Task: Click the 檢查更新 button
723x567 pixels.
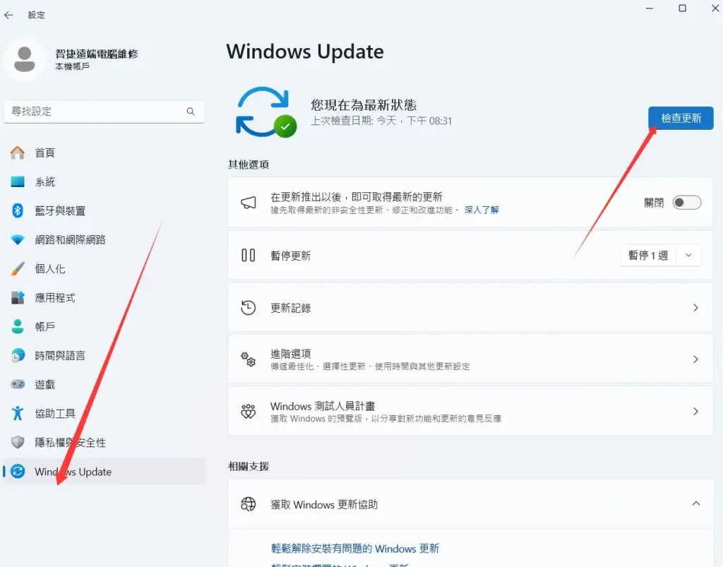Action: pos(681,118)
